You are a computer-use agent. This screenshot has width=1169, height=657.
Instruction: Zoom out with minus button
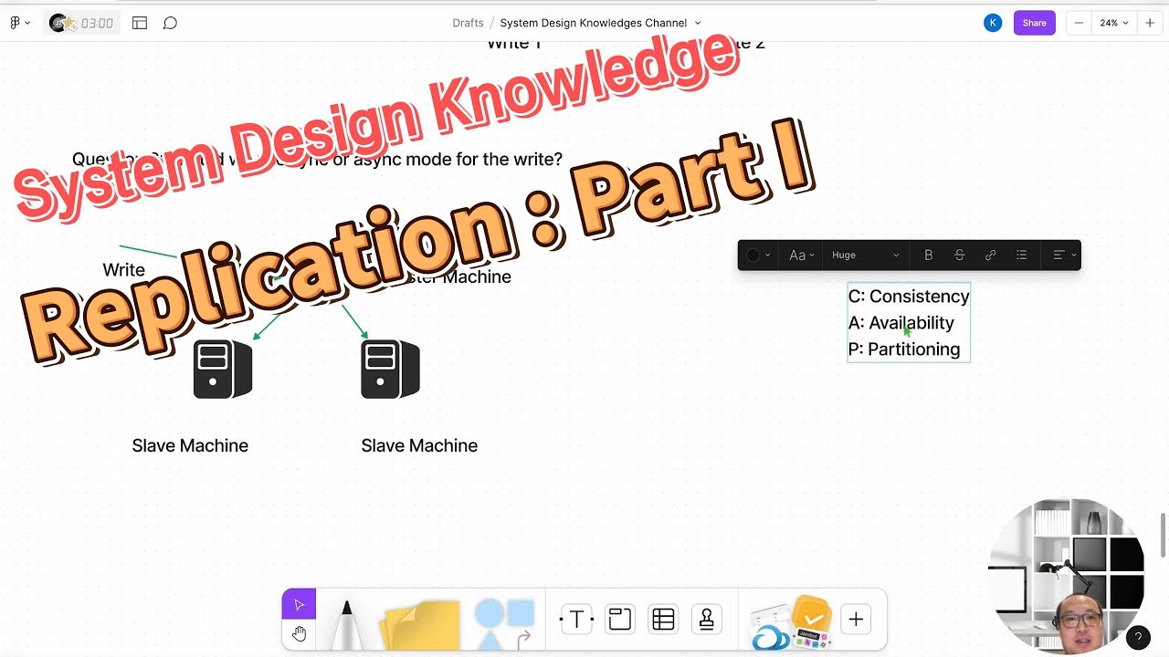point(1079,23)
